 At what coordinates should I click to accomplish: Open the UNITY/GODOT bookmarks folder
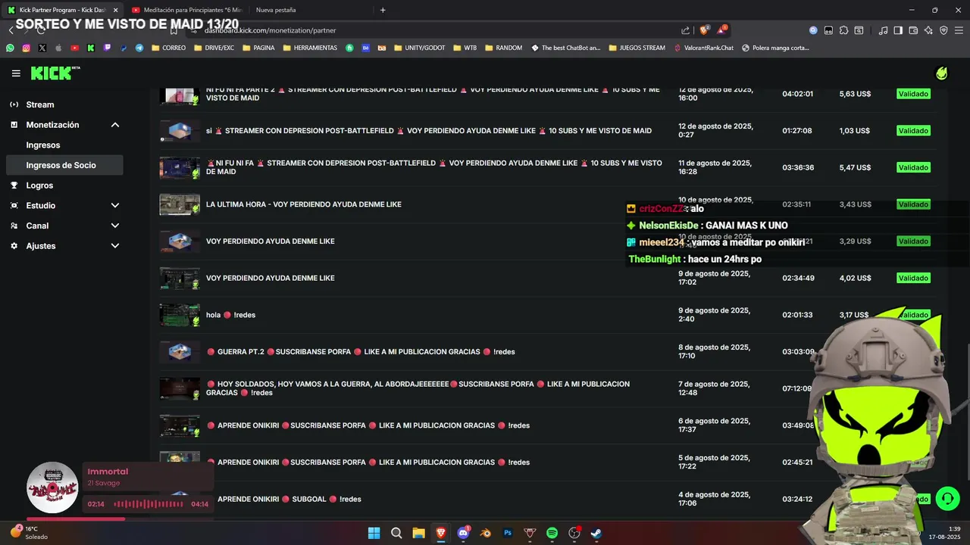[x=419, y=48]
